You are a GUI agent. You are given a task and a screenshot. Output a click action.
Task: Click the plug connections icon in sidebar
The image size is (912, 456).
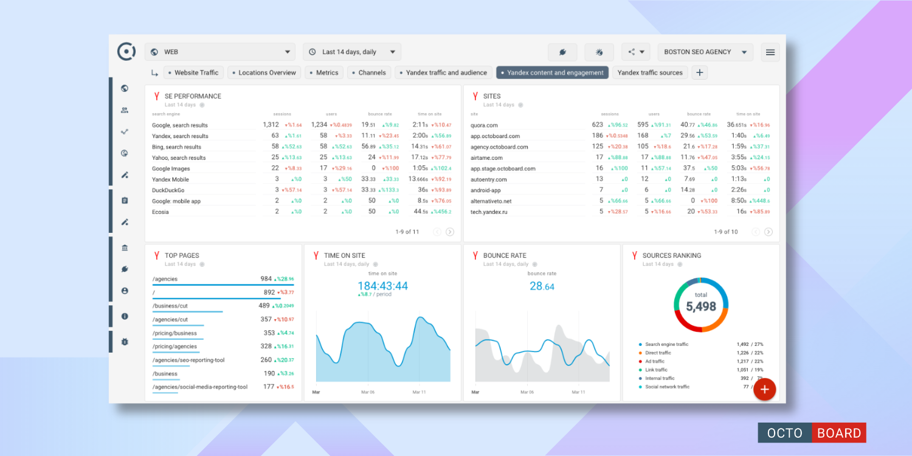pos(125,269)
